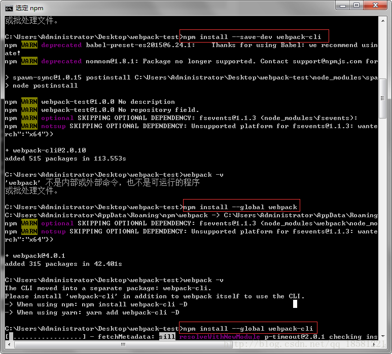Click the window title '选定 npm'
Image resolution: width=392 pixels, height=354 pixels.
coord(29,8)
